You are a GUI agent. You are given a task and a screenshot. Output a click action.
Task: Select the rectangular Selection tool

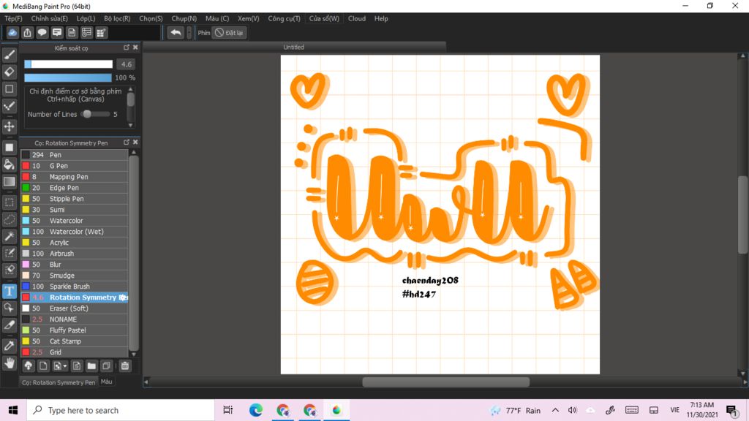click(9, 202)
